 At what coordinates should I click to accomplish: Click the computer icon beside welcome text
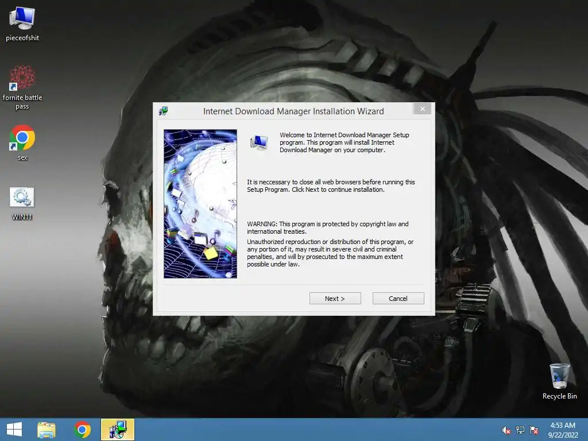point(259,143)
